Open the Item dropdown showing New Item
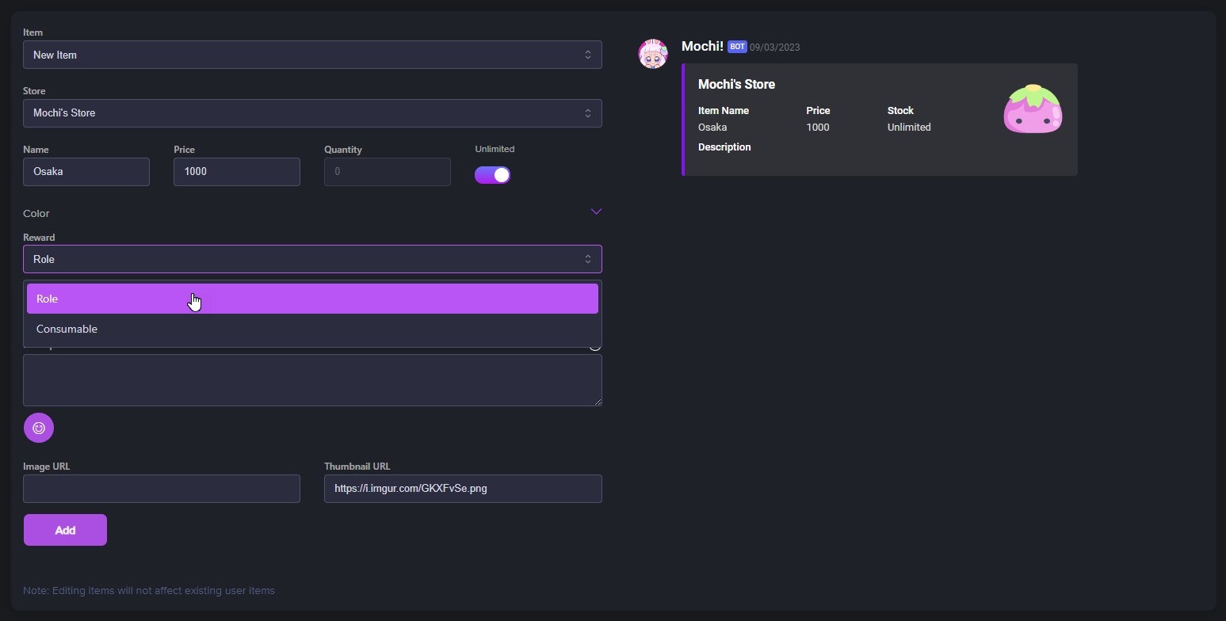1226x621 pixels. tap(311, 55)
